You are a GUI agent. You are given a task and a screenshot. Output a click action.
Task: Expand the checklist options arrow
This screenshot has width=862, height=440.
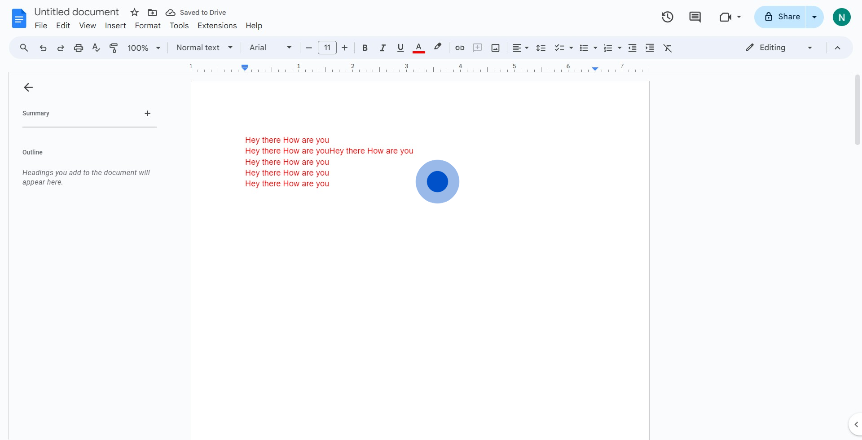(571, 48)
